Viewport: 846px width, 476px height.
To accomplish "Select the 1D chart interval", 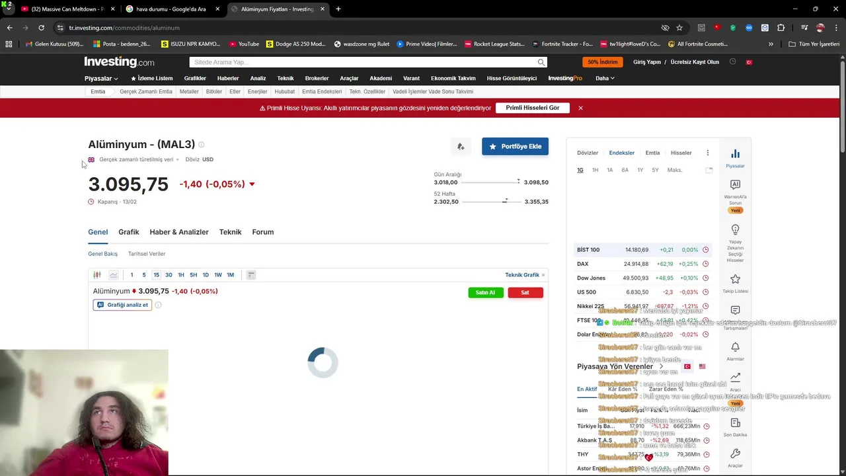I will pos(206,275).
